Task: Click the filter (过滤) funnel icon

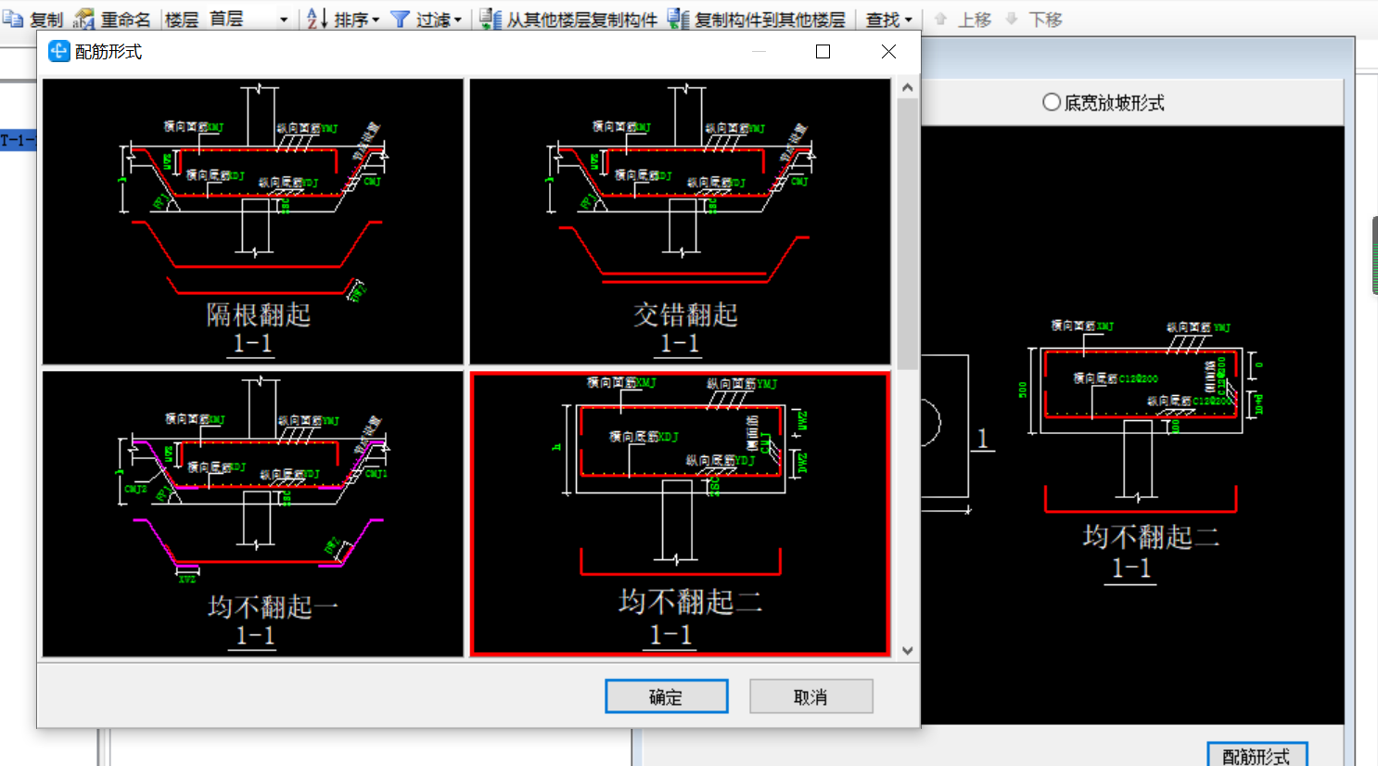Action: (400, 19)
